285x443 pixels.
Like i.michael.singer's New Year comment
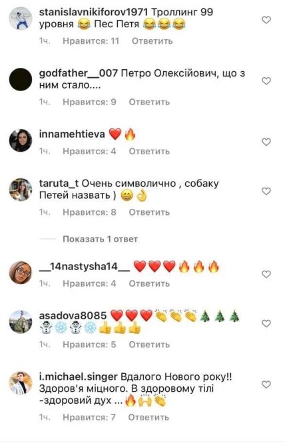click(266, 384)
